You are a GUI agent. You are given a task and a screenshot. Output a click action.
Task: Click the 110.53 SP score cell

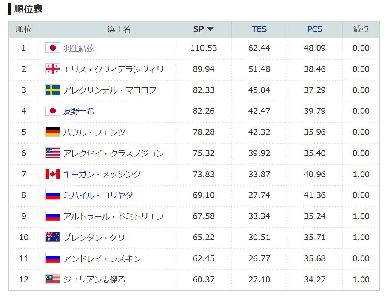coord(204,48)
